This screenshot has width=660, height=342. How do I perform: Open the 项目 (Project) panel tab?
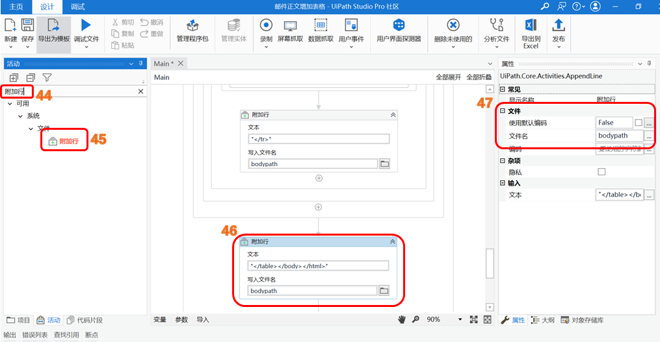click(18, 320)
